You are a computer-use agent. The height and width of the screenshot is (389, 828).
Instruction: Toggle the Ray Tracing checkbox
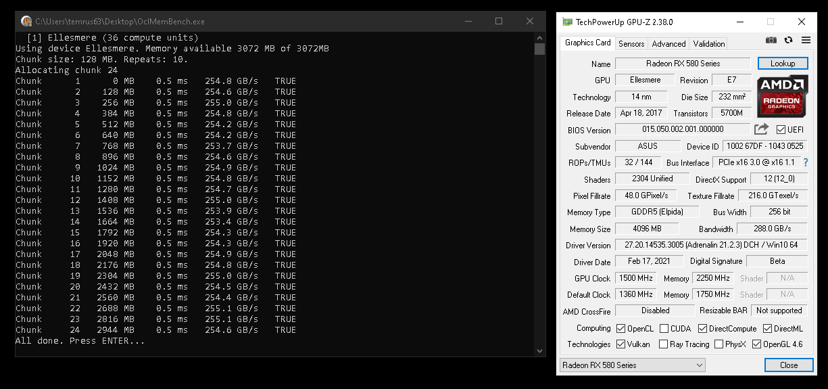664,344
